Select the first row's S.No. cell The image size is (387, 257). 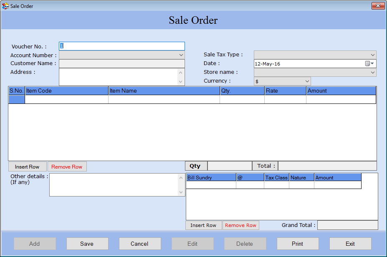tap(17, 99)
